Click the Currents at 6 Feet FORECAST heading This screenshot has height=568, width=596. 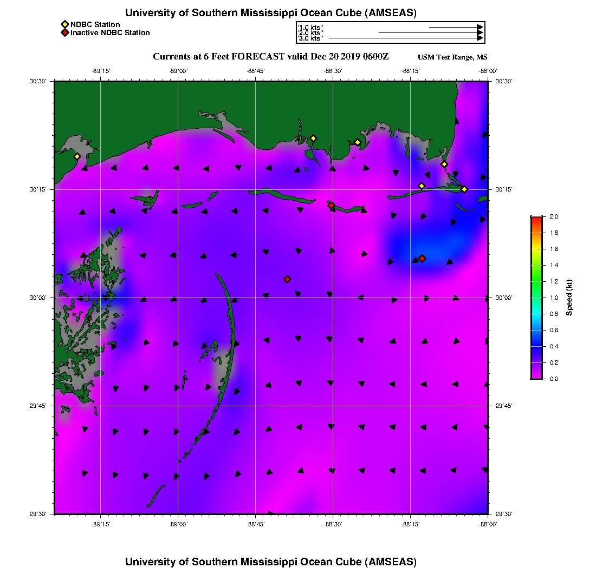[x=270, y=57]
